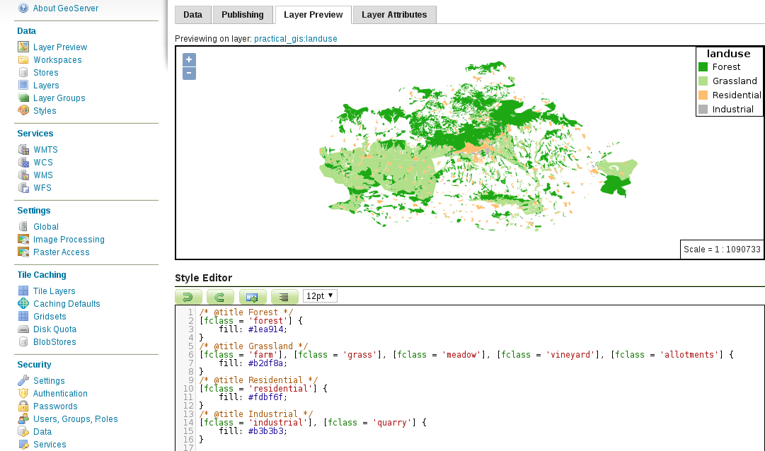Image resolution: width=765 pixels, height=451 pixels.
Task: Click the Passwords lock icon
Action: coord(23,406)
